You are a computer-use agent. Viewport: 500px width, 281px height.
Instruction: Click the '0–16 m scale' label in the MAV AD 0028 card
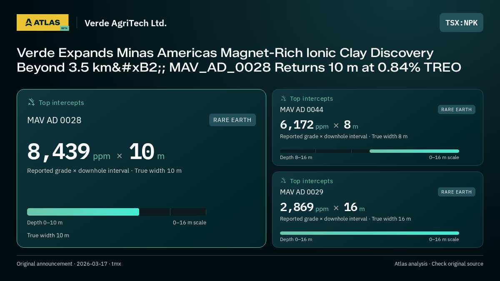(190, 223)
